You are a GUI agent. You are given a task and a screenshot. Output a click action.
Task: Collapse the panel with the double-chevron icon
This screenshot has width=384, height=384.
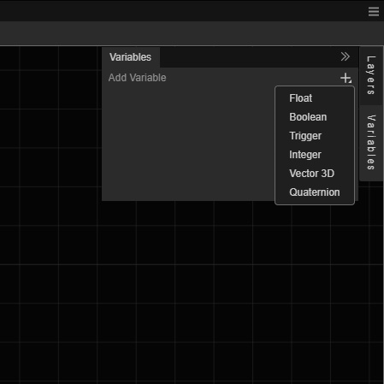point(345,56)
